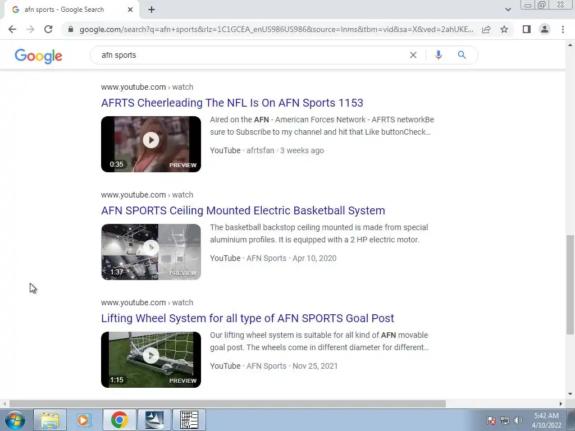Open Windows Explorer from taskbar
Viewport: 575px width, 431px height.
click(50, 420)
